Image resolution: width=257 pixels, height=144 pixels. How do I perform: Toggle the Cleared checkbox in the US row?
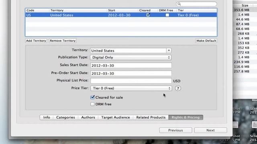(x=148, y=15)
